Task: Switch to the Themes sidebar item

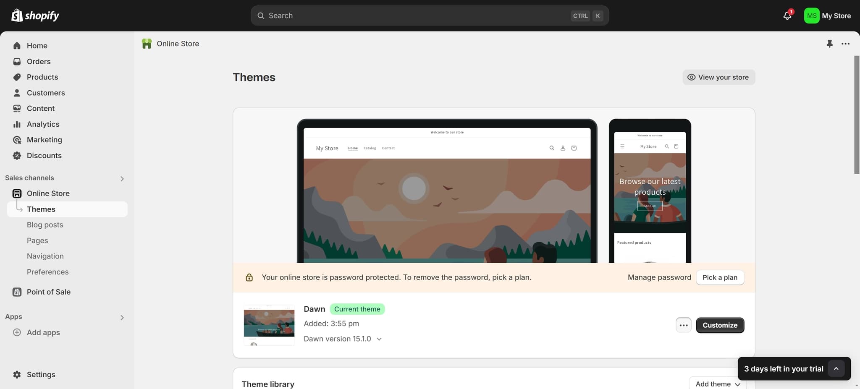Action: pyautogui.click(x=41, y=209)
